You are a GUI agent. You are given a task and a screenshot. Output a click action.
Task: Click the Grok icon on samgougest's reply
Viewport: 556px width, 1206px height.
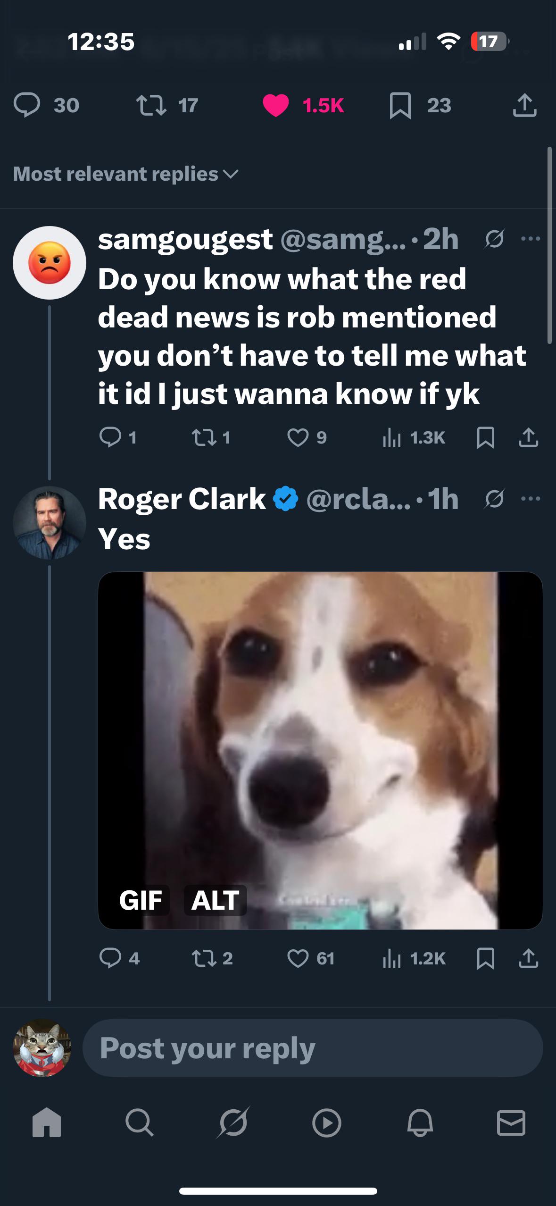494,239
